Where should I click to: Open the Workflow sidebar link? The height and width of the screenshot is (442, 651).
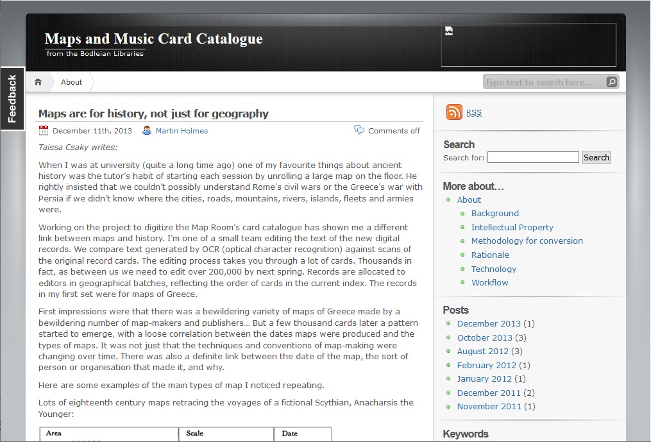(x=489, y=282)
